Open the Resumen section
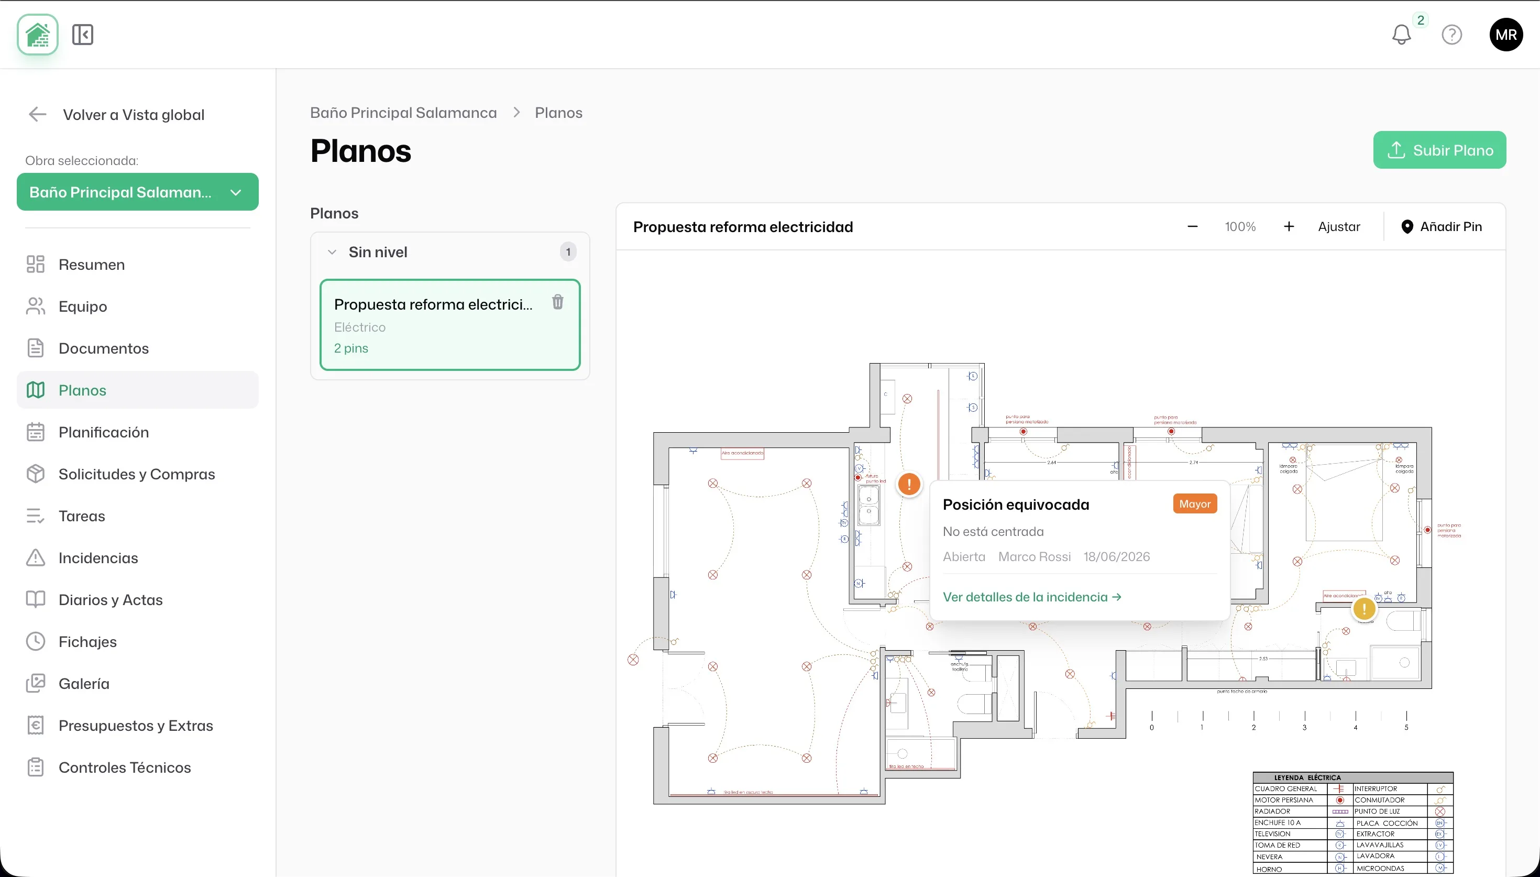 pyautogui.click(x=137, y=265)
